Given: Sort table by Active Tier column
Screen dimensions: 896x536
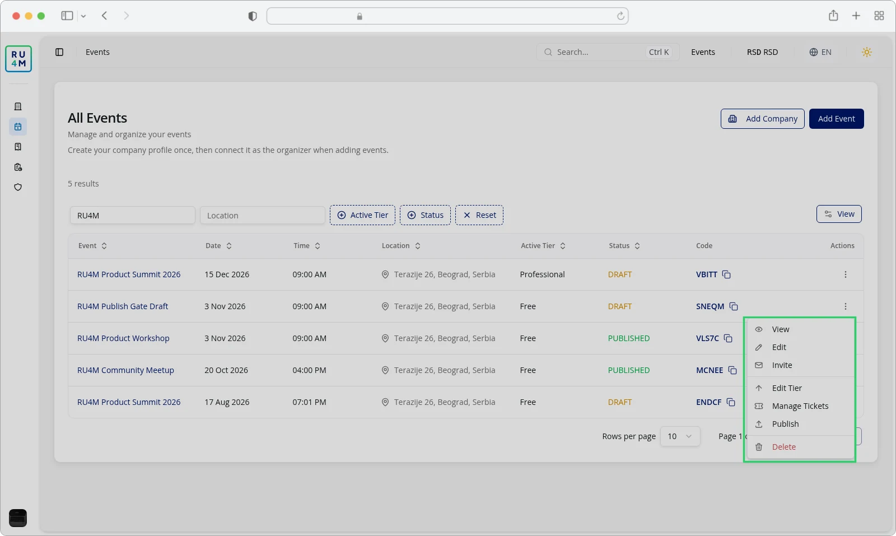Looking at the screenshot, I should pyautogui.click(x=543, y=246).
